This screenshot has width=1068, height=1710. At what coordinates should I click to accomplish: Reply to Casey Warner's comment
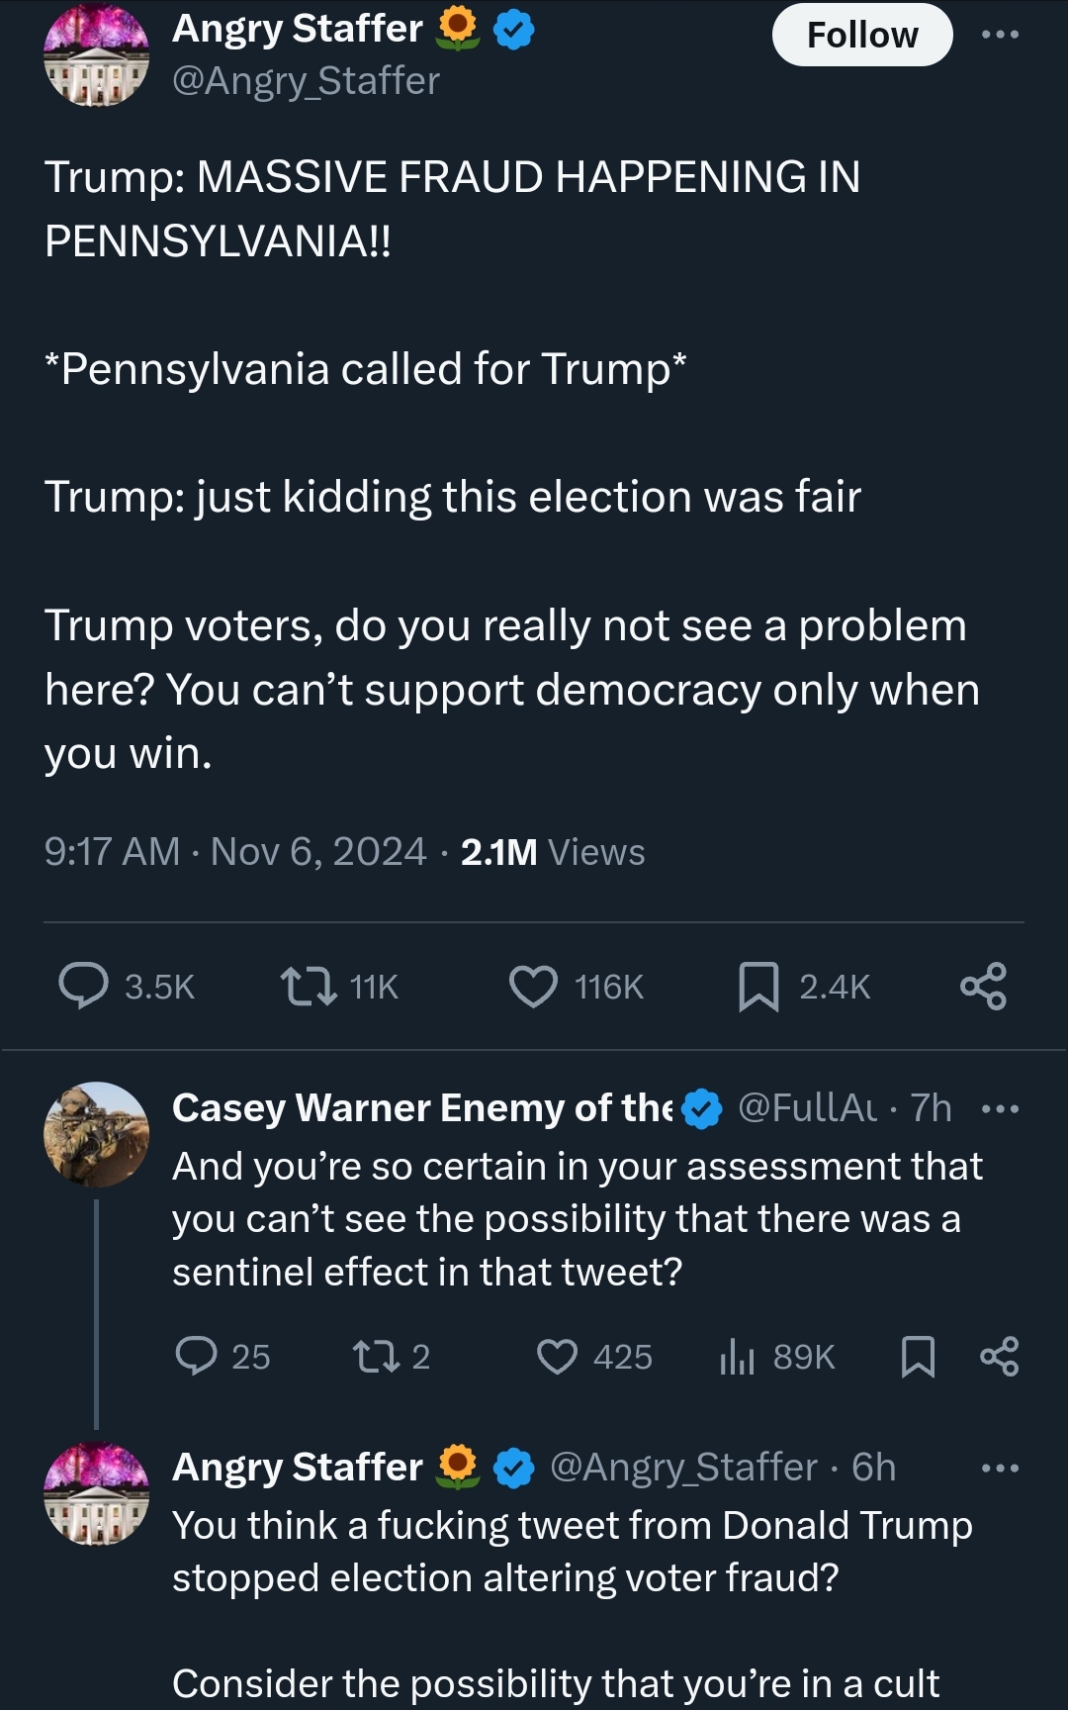pyautogui.click(x=196, y=1356)
